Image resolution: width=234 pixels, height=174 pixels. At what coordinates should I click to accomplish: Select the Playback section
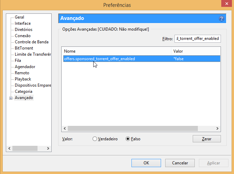pyautogui.click(x=23, y=79)
